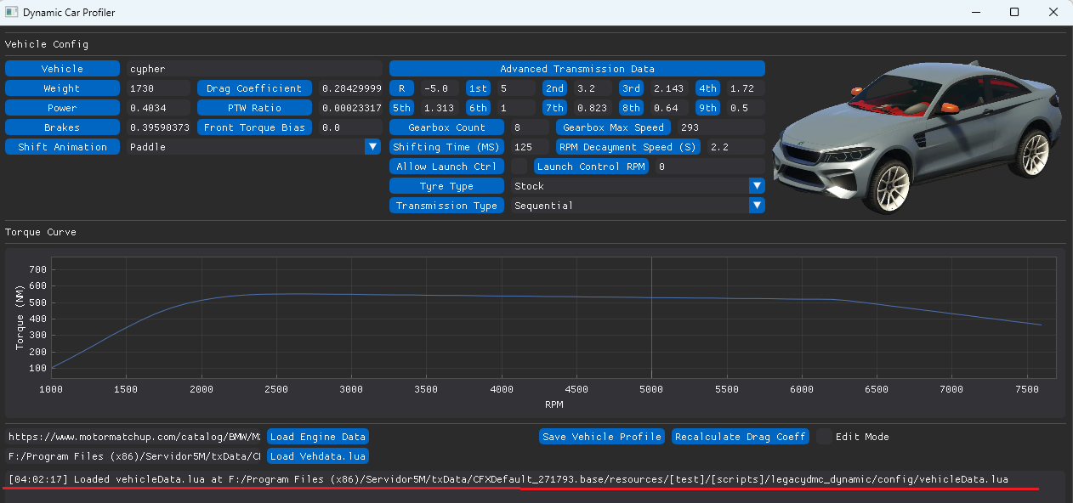Click the Vehicle name field containing cypher

click(253, 69)
